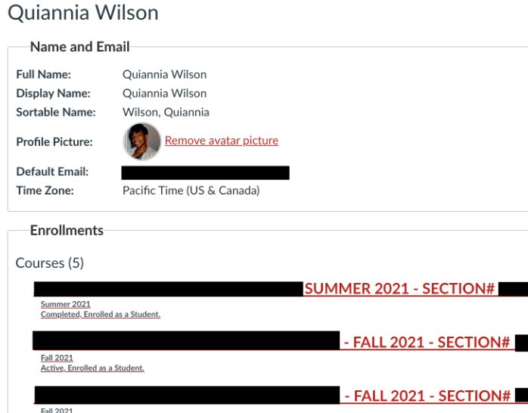Select 'Completed, Enrolled as a Student' link
The image size is (528, 413).
point(101,314)
